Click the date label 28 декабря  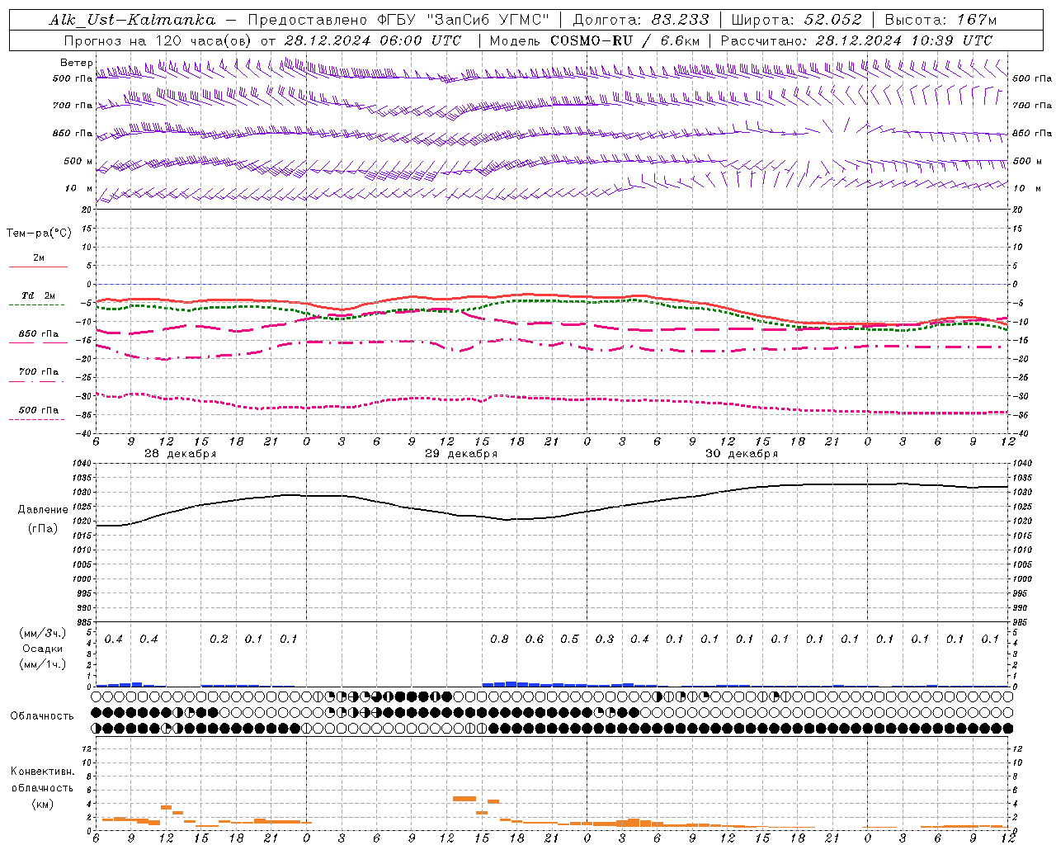point(181,454)
